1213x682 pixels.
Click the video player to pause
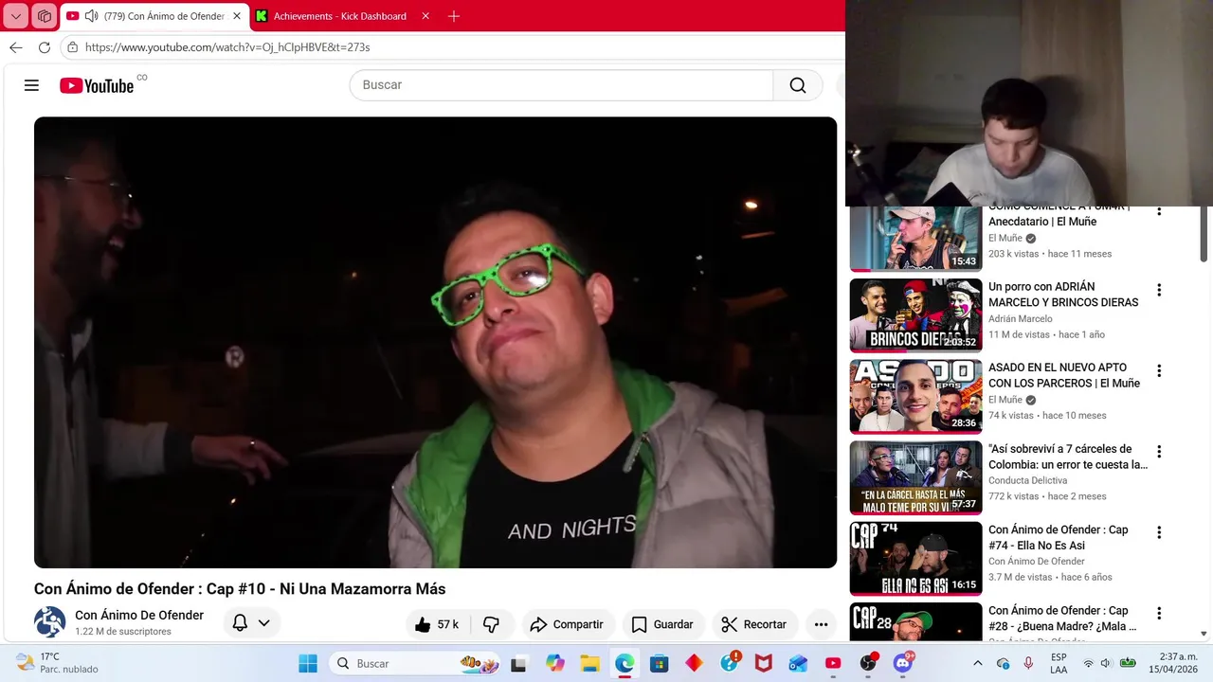pyautogui.click(x=435, y=342)
